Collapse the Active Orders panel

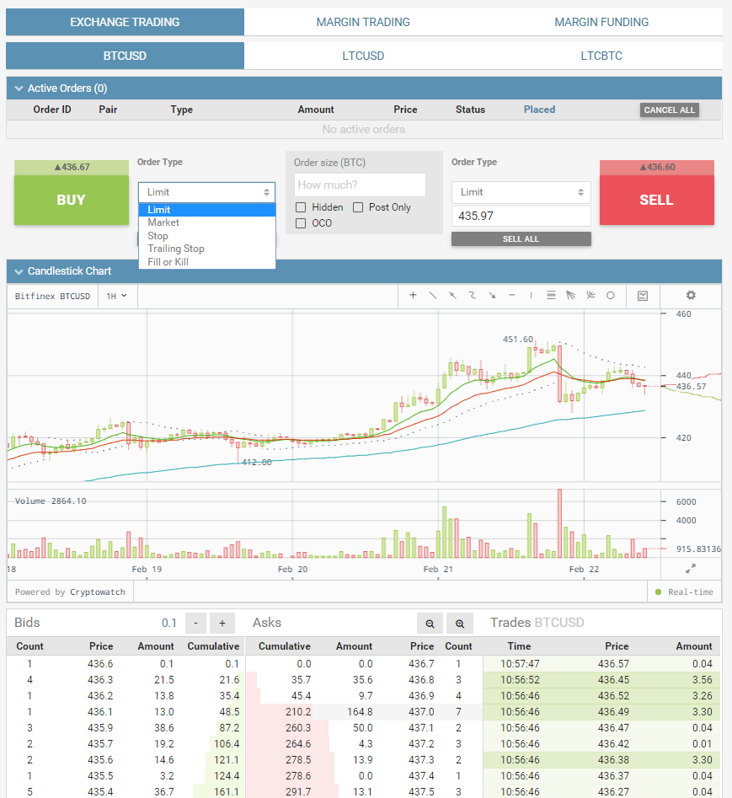tap(19, 88)
